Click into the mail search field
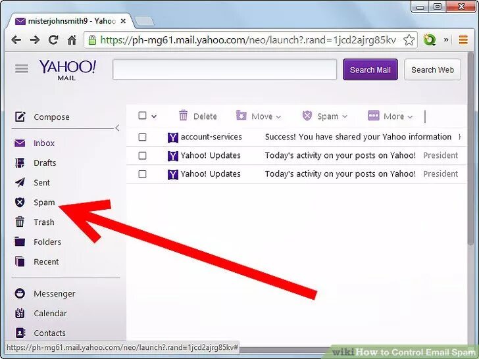 [x=225, y=70]
